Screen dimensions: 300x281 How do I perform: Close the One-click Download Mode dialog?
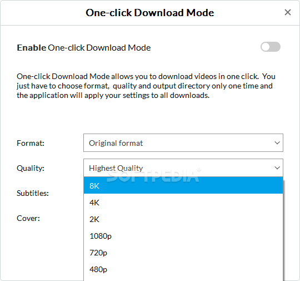(288, 12)
